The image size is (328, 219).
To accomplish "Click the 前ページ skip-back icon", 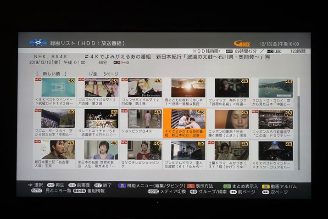I will [233, 192].
